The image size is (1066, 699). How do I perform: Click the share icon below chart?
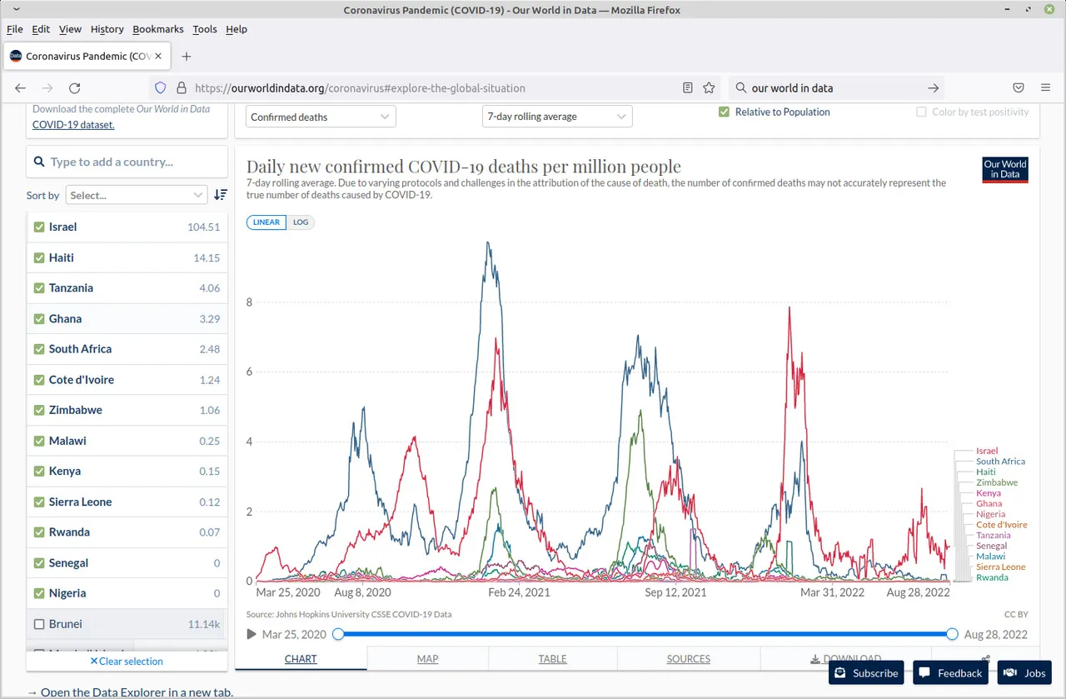pos(985,658)
